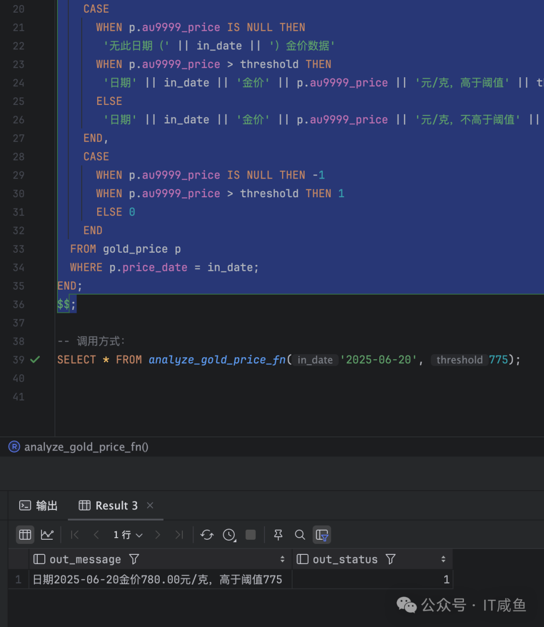
Task: Open filter for out_status column
Action: [390, 559]
